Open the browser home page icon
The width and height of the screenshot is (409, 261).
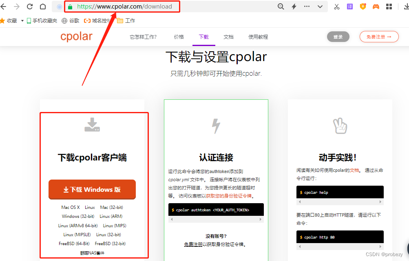coord(43,7)
